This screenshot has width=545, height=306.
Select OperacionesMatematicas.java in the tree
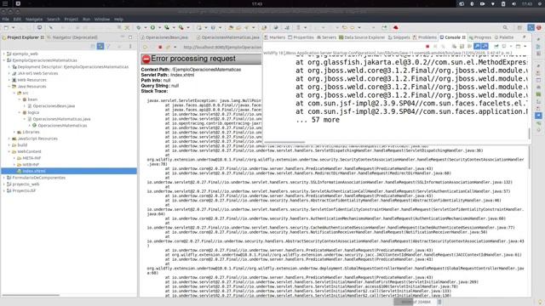pyautogui.click(x=59, y=119)
